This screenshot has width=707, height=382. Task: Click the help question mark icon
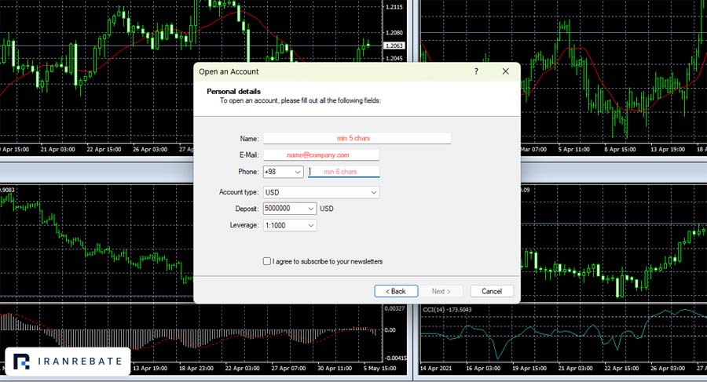pos(476,71)
